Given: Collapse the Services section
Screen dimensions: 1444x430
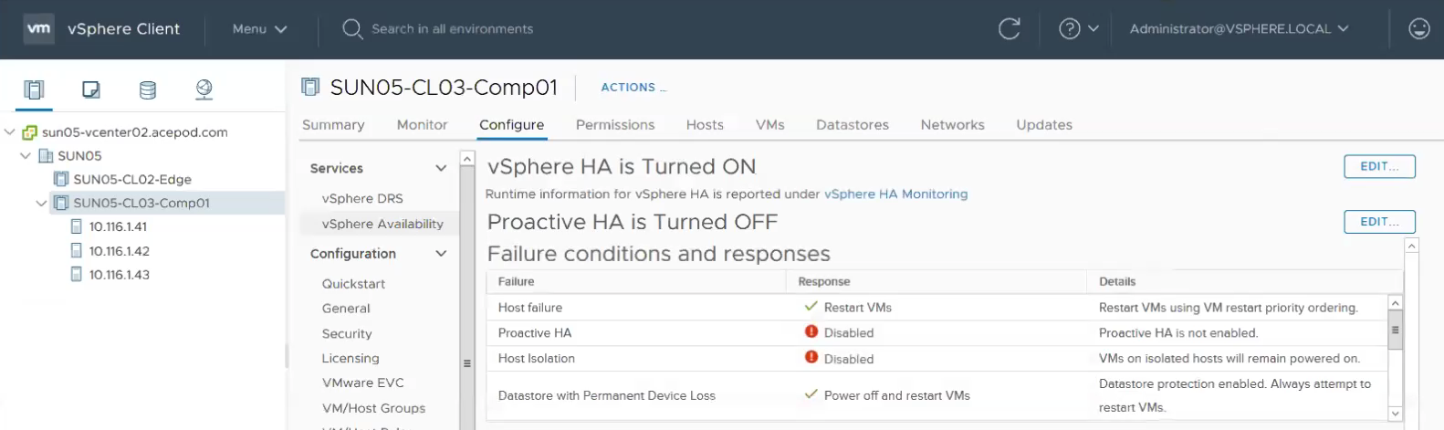Looking at the screenshot, I should click(x=441, y=168).
